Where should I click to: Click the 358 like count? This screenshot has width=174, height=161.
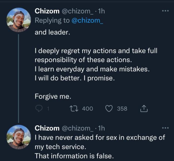tap(122, 109)
